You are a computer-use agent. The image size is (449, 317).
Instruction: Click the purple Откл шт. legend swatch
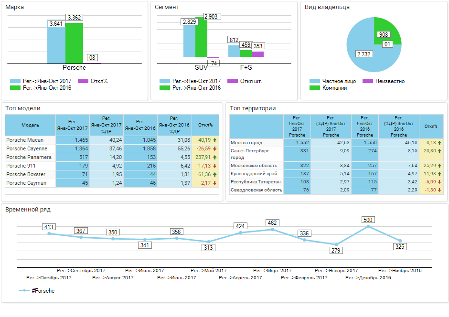(233, 81)
